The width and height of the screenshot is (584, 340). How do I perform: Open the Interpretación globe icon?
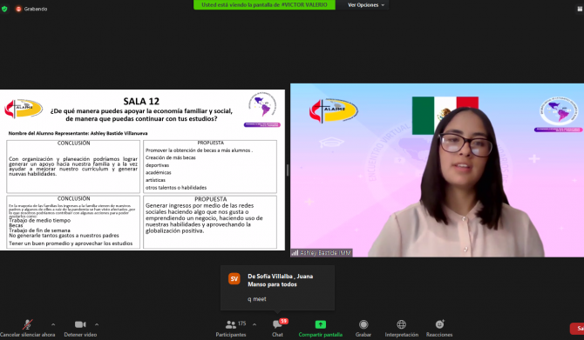401,324
